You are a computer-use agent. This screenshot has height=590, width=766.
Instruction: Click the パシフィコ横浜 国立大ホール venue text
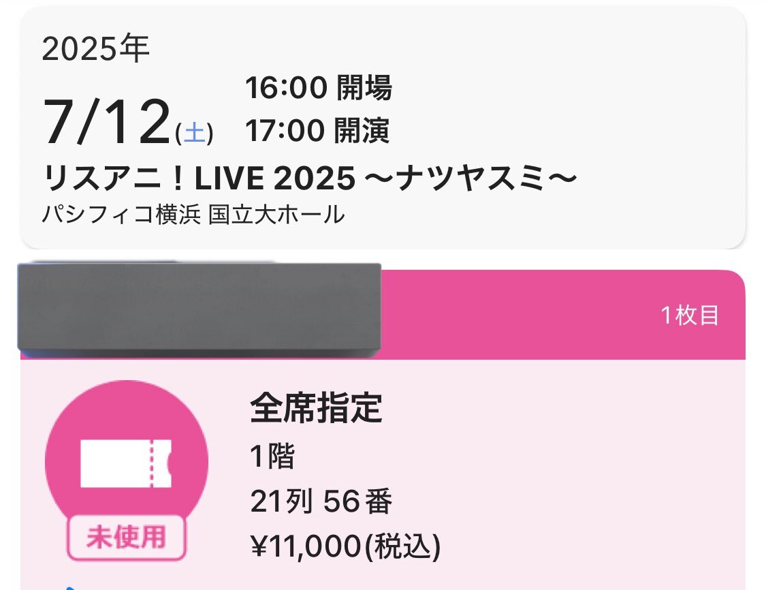[193, 215]
